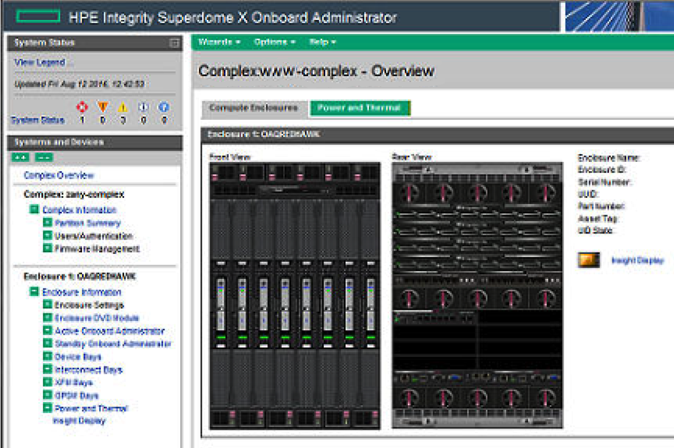Select Interconnect Bays in the tree
This screenshot has width=674, height=448.
[x=89, y=370]
